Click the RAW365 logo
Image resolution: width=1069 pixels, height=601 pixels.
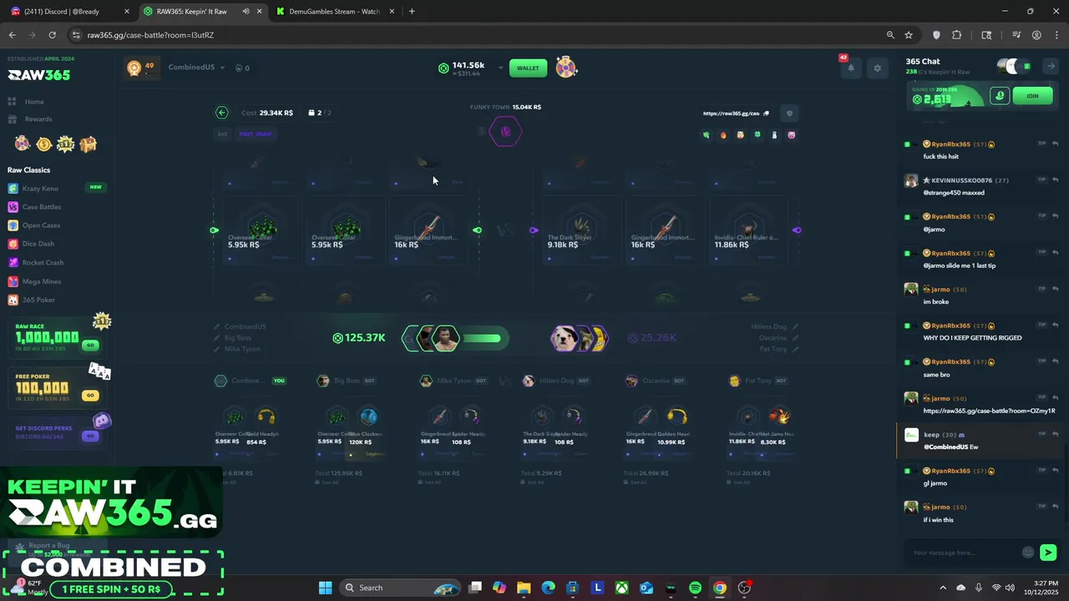pyautogui.click(x=39, y=75)
